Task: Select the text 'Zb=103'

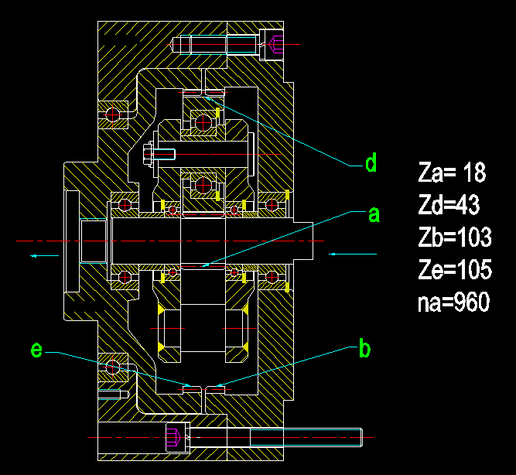Action: coord(455,237)
